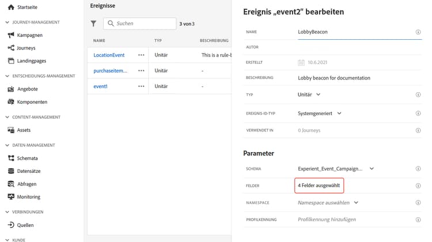Open more options for purchaseitem row
This screenshot has height=242, width=432.
coord(141,70)
